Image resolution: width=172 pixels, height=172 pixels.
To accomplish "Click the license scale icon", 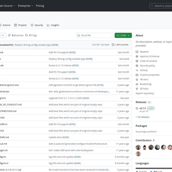I will tap(137, 56).
